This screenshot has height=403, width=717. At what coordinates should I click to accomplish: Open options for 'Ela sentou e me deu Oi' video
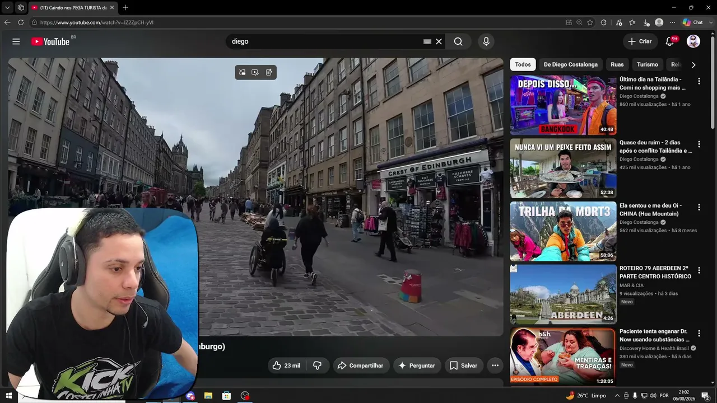click(699, 208)
